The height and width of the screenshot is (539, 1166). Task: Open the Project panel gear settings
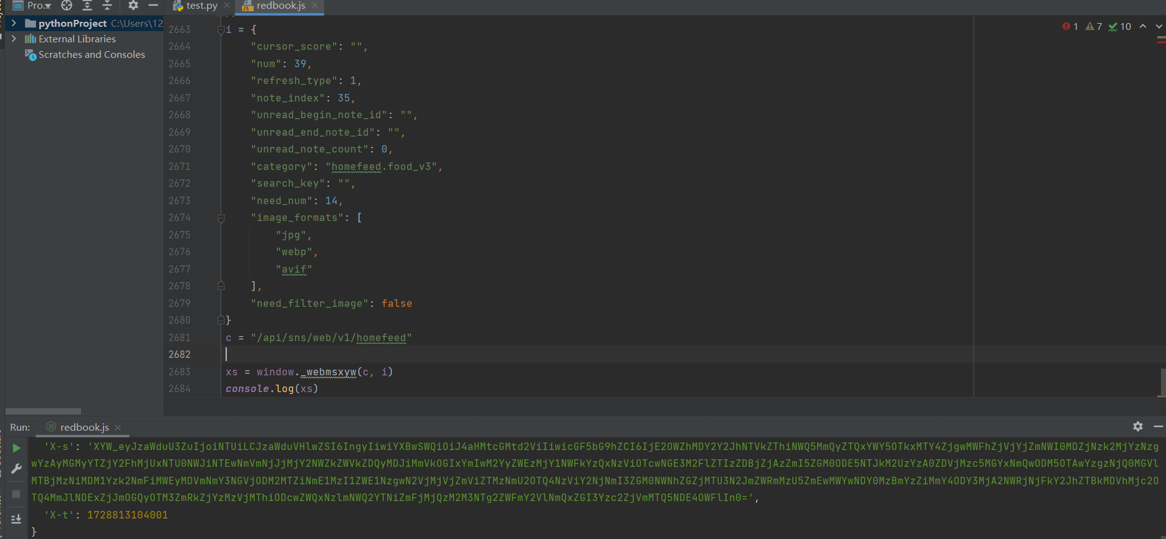coord(133,6)
